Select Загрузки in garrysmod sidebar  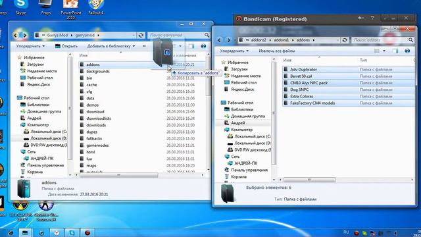(35, 65)
